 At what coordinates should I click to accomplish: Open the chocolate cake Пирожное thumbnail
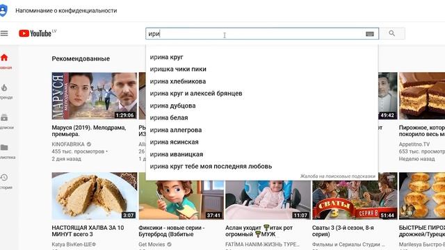point(422,96)
